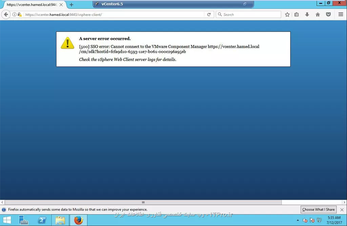The image size is (347, 226).
Task: Click the Choose What I Share button
Action: pos(319,209)
